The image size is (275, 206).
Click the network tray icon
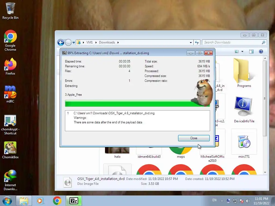pyautogui.click(x=235, y=201)
